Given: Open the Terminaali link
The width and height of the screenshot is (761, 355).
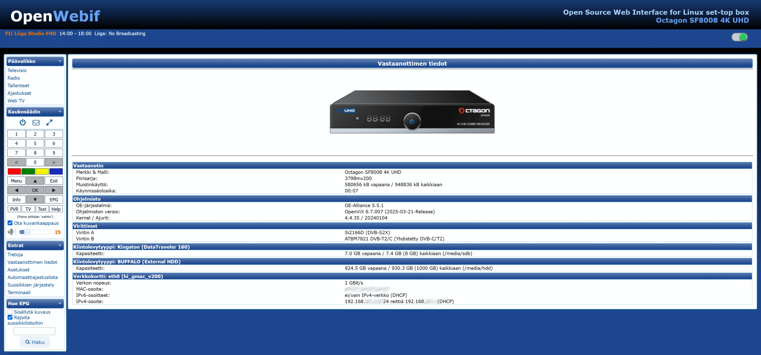Looking at the screenshot, I should (19, 293).
